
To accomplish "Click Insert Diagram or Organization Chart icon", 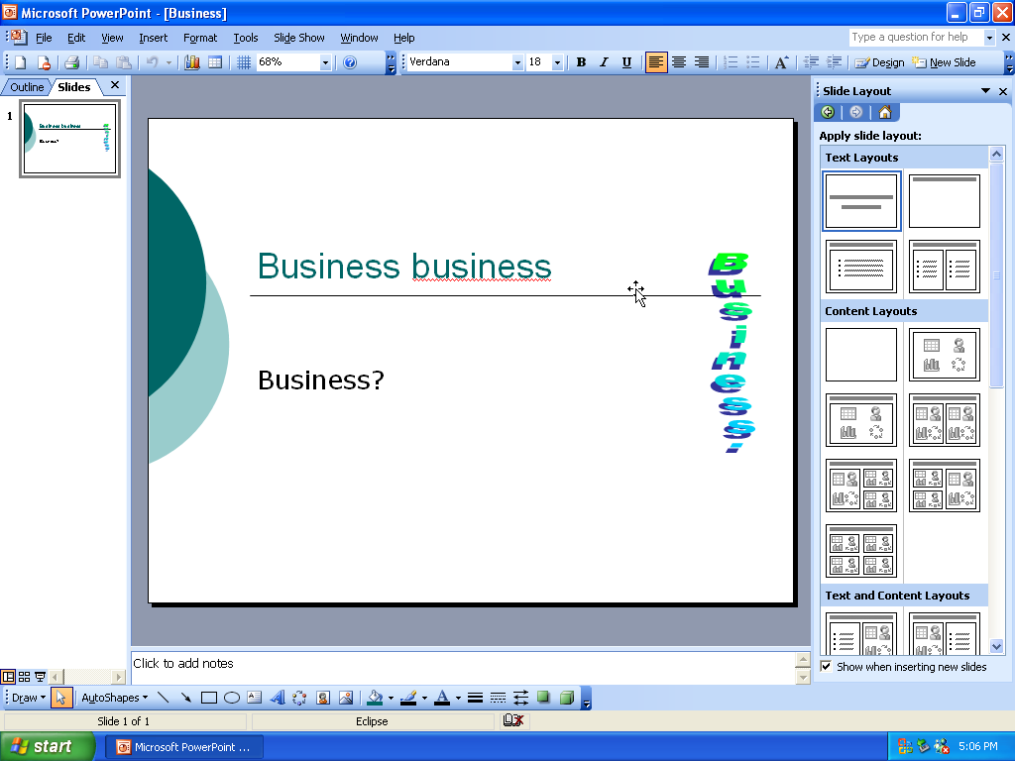I will pyautogui.click(x=299, y=698).
